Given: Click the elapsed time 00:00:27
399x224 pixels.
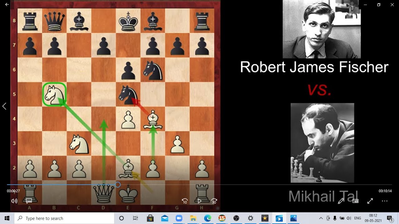Looking at the screenshot, I should tap(13, 191).
